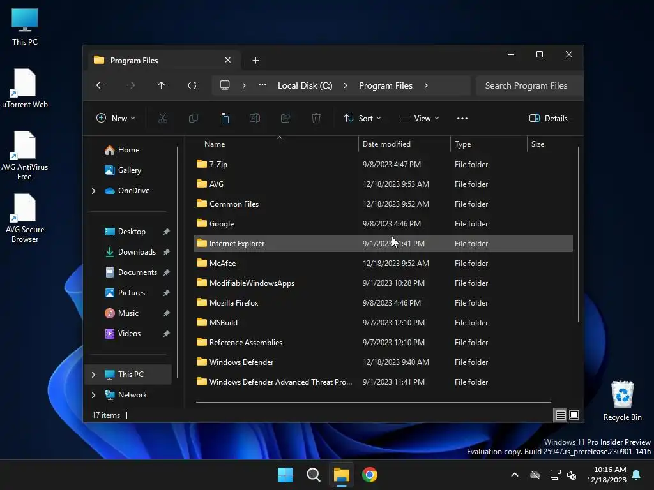Go to Home in navigation pane
This screenshot has height=490, width=654.
pos(128,149)
